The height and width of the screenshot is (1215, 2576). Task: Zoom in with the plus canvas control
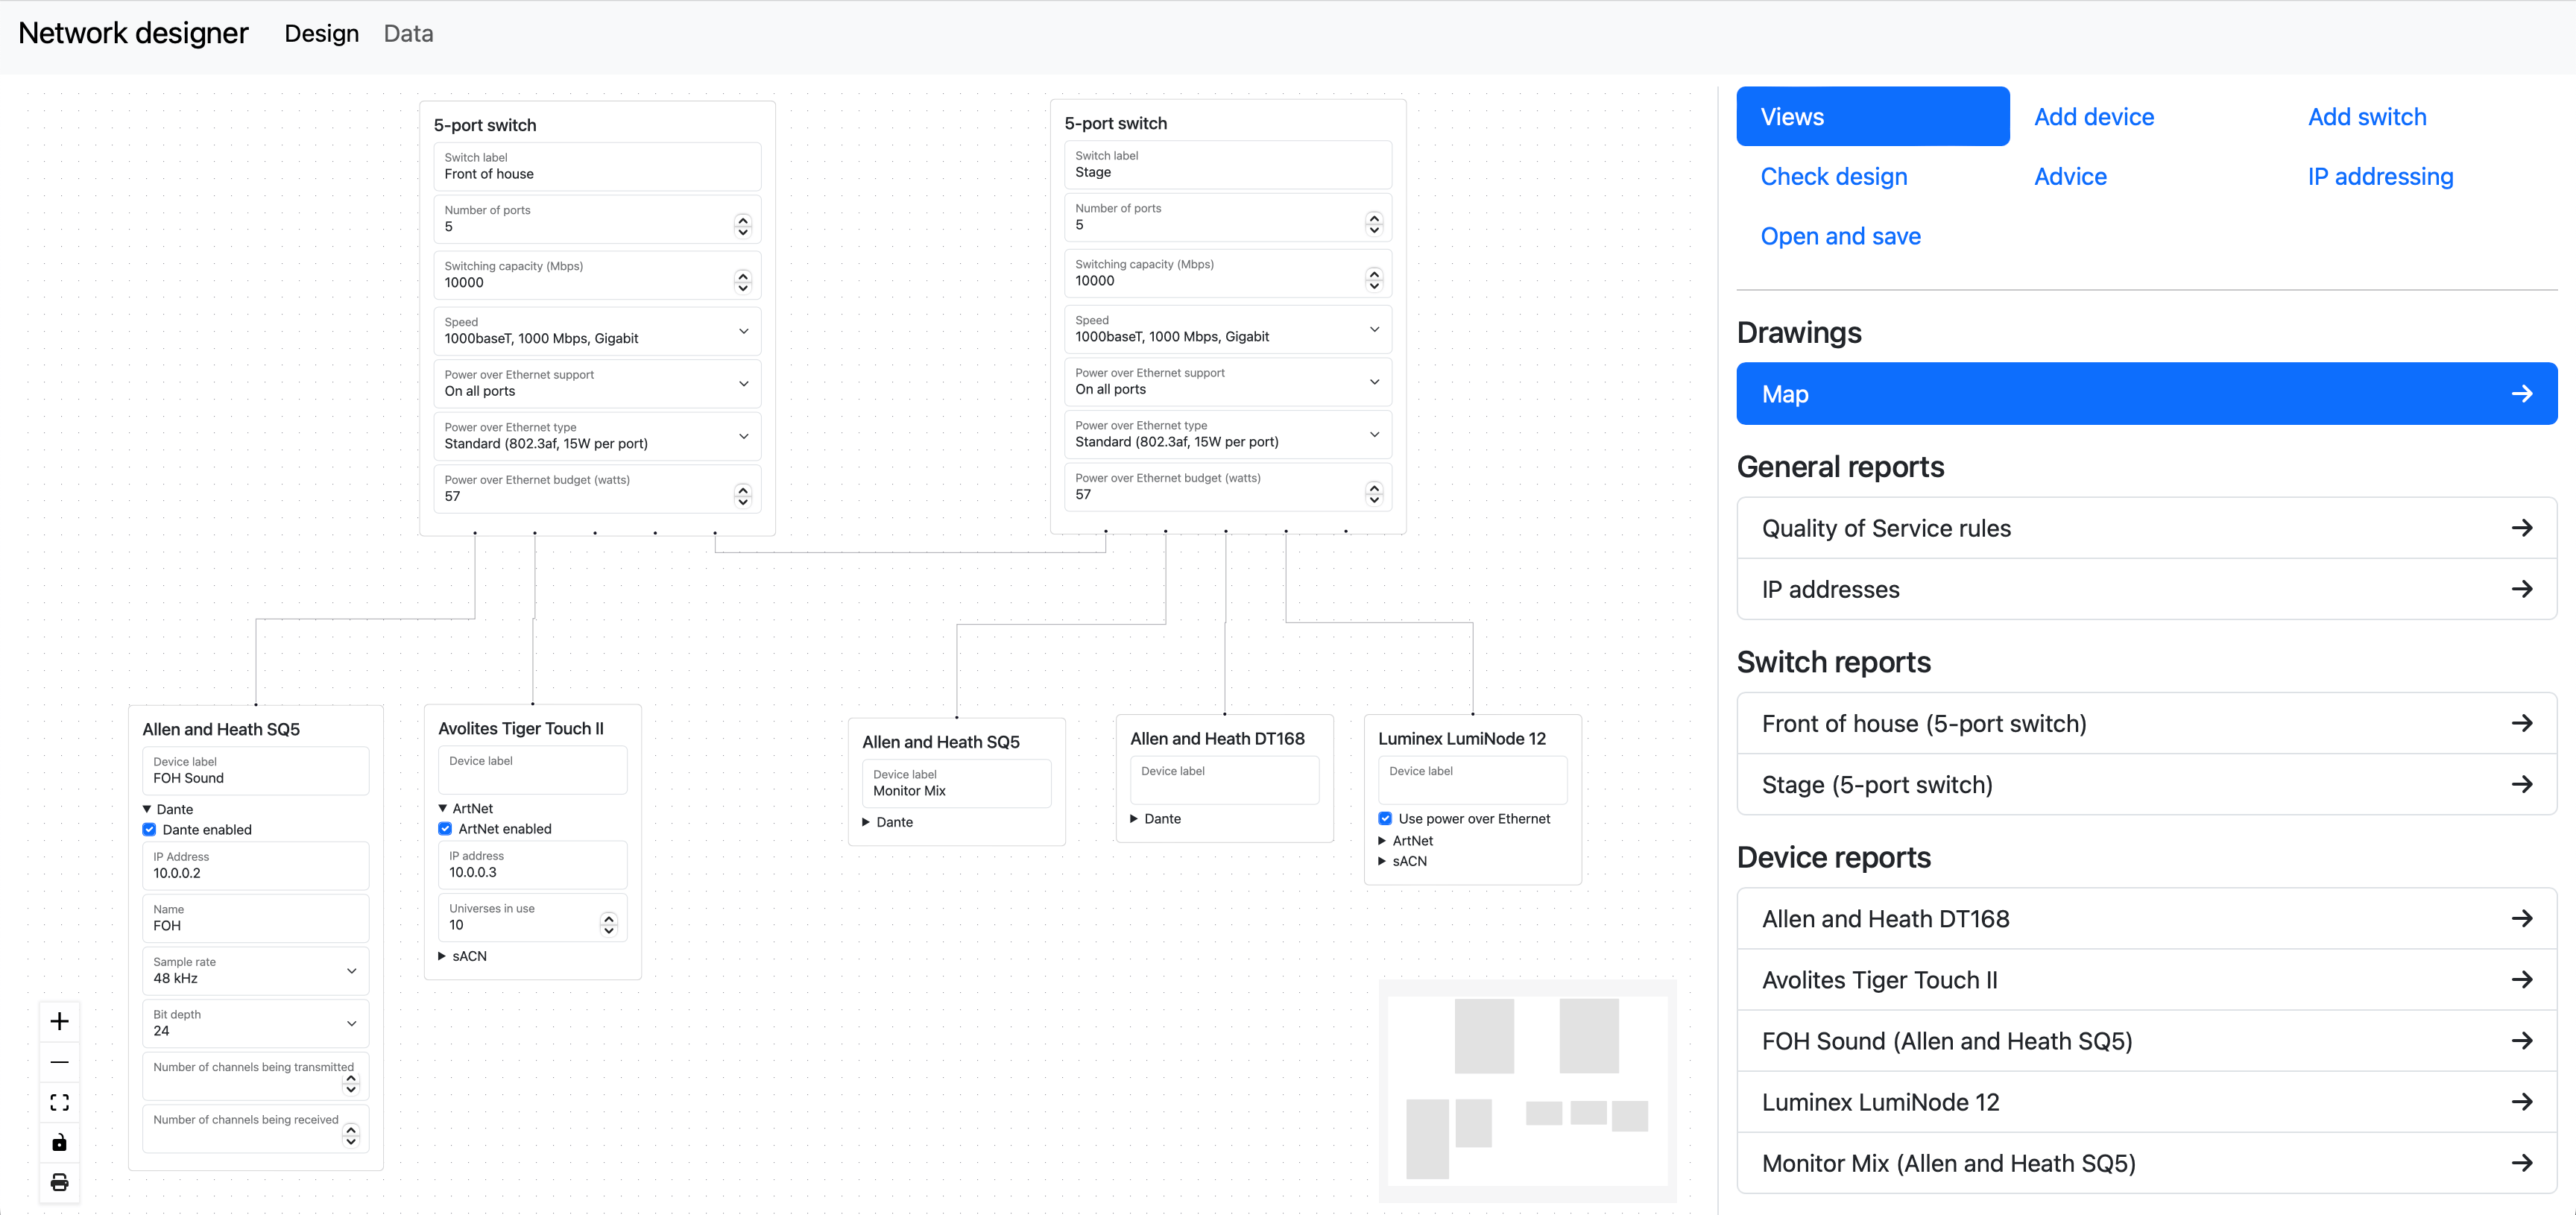click(x=59, y=1021)
